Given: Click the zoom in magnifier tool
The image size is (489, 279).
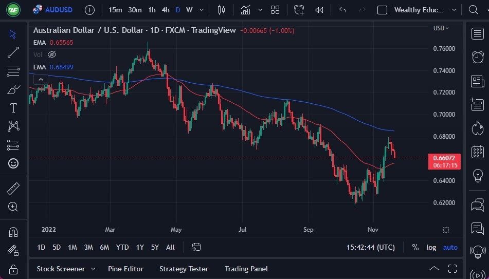Looking at the screenshot, I should click(x=13, y=207).
